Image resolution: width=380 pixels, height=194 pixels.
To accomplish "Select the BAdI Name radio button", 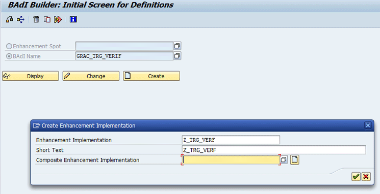I will (x=9, y=56).
